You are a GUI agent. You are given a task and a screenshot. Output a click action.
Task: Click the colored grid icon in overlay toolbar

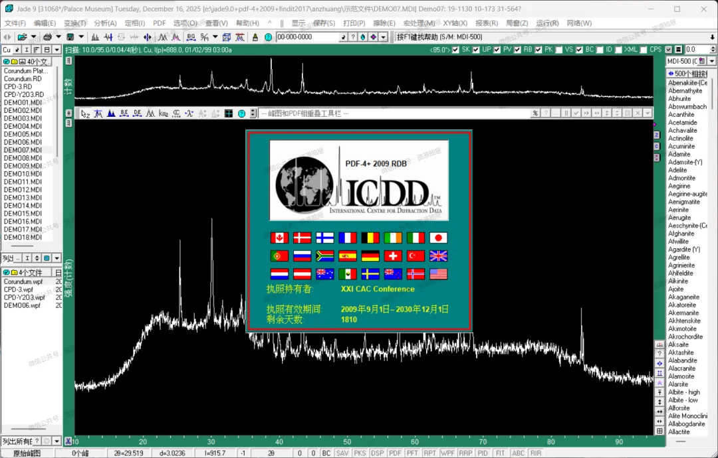(229, 114)
